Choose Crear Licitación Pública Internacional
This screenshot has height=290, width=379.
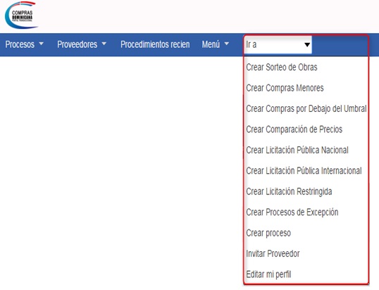304,171
